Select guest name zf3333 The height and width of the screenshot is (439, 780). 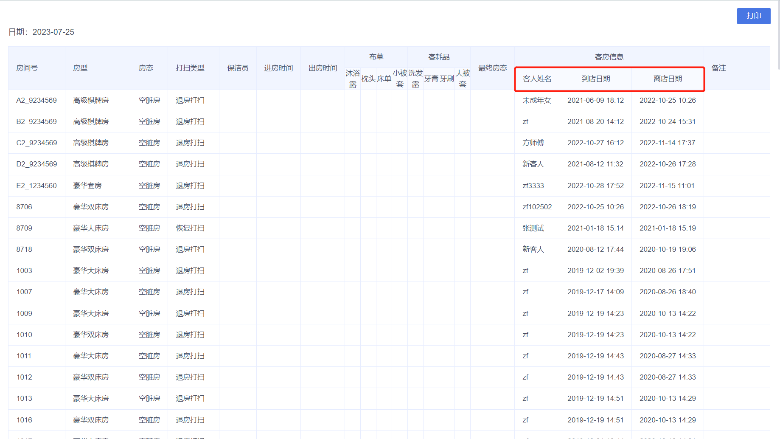tap(533, 186)
